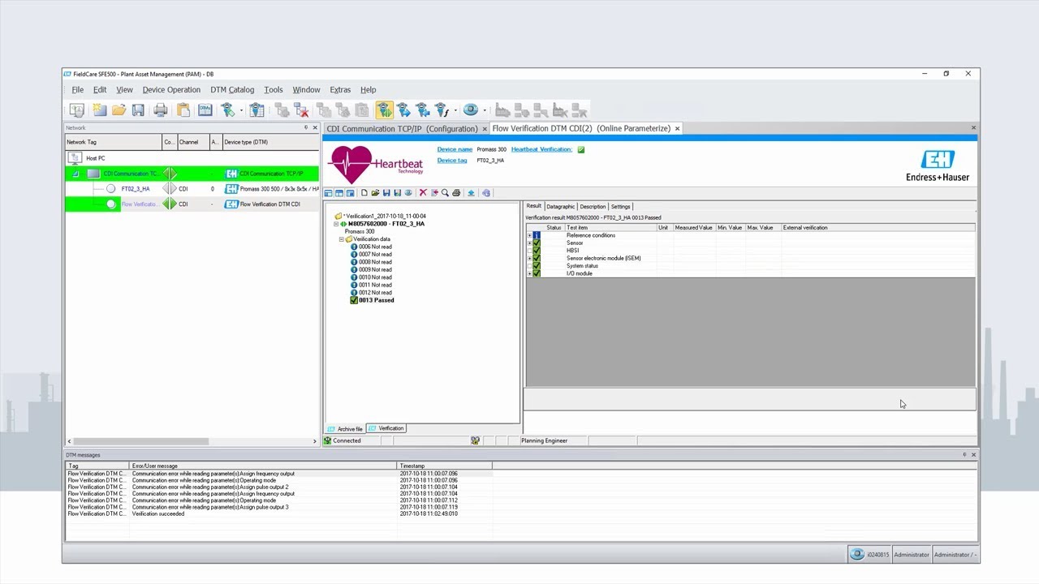Open the File menu
The width and height of the screenshot is (1039, 584).
(77, 90)
